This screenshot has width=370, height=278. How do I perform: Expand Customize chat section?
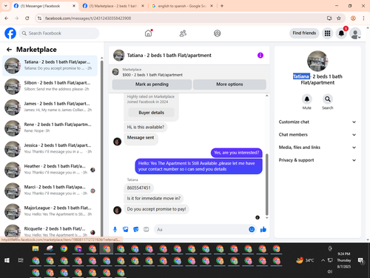(317, 122)
